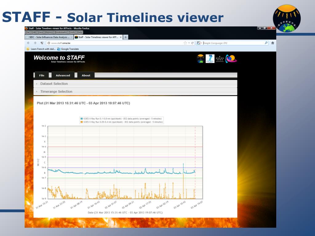Open Google Translate bookmark
Image resolution: width=315 pixels, height=236 pixels.
[68, 49]
